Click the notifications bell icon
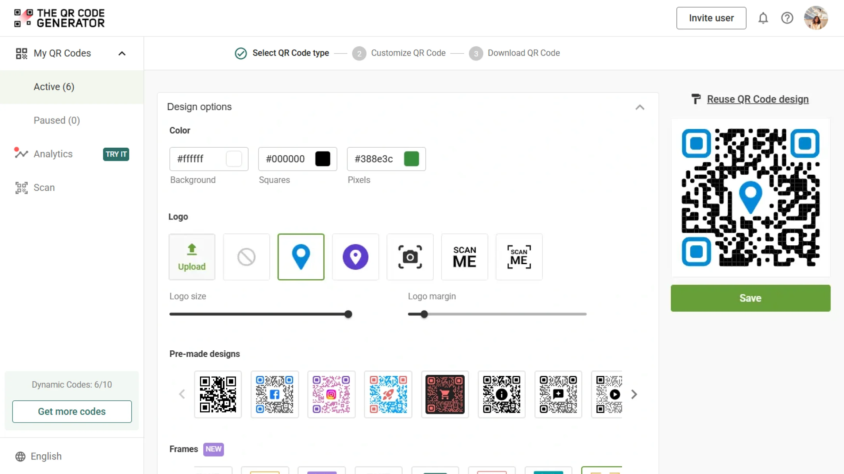Screen dimensions: 844x474 (x=763, y=18)
